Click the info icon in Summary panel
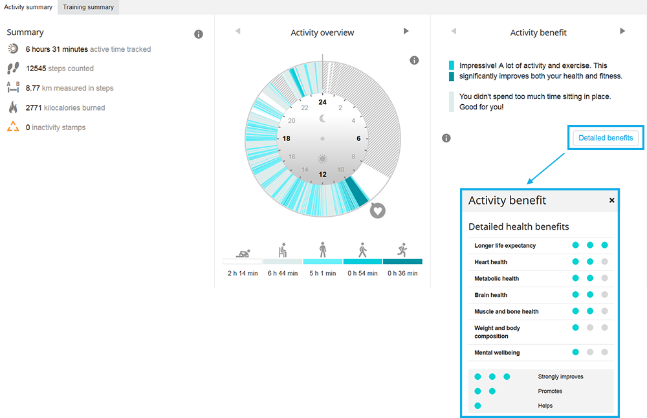The width and height of the screenshot is (647, 418). pyautogui.click(x=199, y=34)
